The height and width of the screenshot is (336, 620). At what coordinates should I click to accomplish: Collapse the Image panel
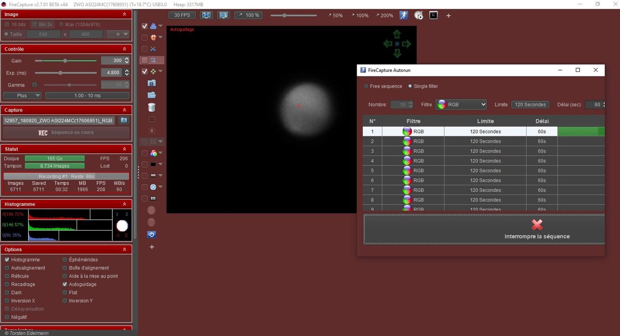124,14
